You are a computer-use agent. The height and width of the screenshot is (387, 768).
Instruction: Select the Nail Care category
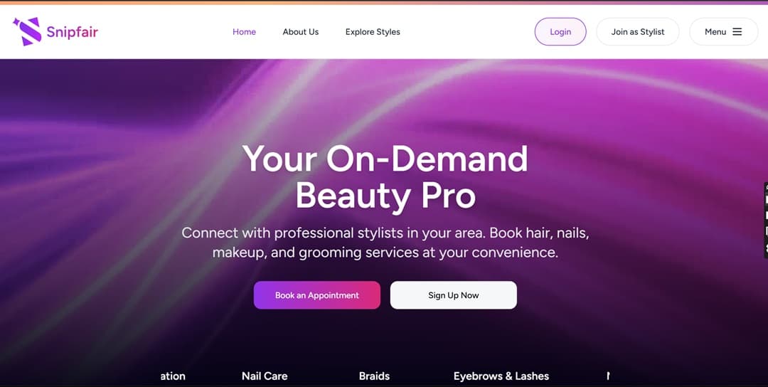(x=265, y=376)
